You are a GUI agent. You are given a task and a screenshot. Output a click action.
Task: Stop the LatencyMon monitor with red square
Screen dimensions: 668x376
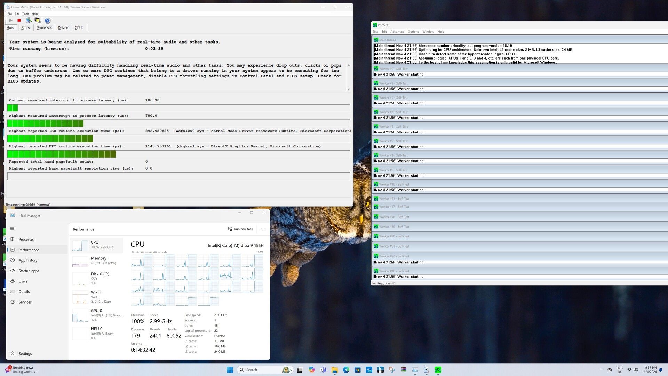[x=19, y=21]
